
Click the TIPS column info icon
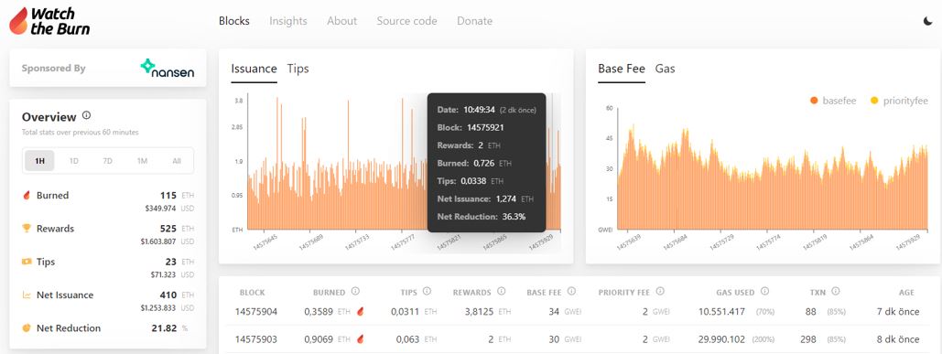click(427, 292)
